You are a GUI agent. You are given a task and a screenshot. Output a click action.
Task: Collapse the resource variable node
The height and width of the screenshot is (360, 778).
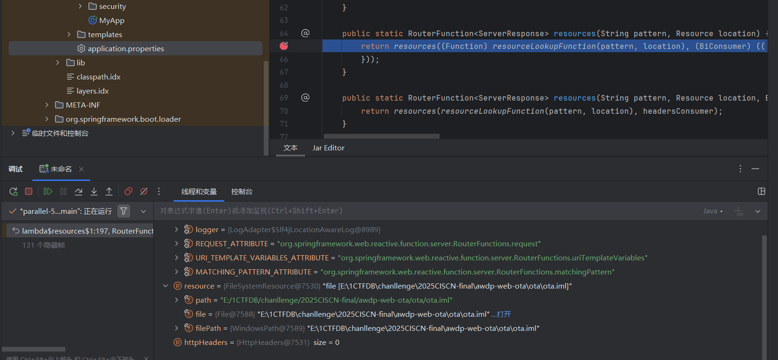tap(165, 286)
